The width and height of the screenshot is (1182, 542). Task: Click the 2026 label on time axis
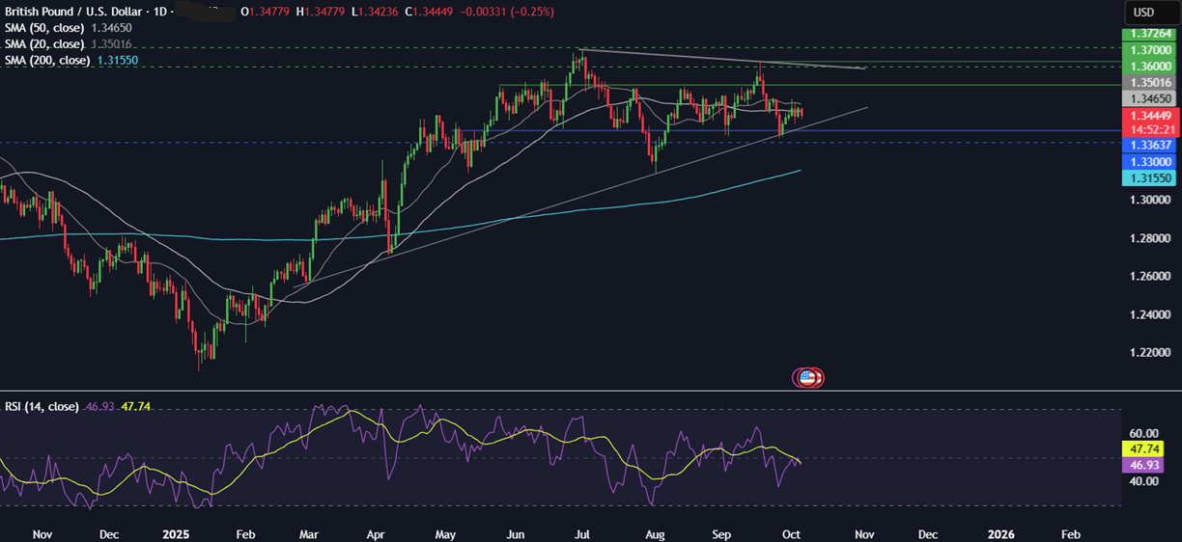(x=1001, y=533)
